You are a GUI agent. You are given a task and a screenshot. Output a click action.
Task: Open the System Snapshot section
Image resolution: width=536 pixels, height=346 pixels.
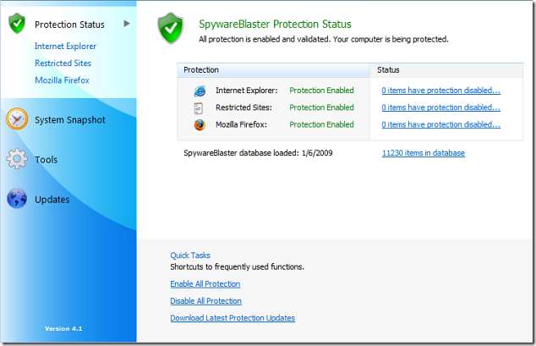click(x=70, y=120)
